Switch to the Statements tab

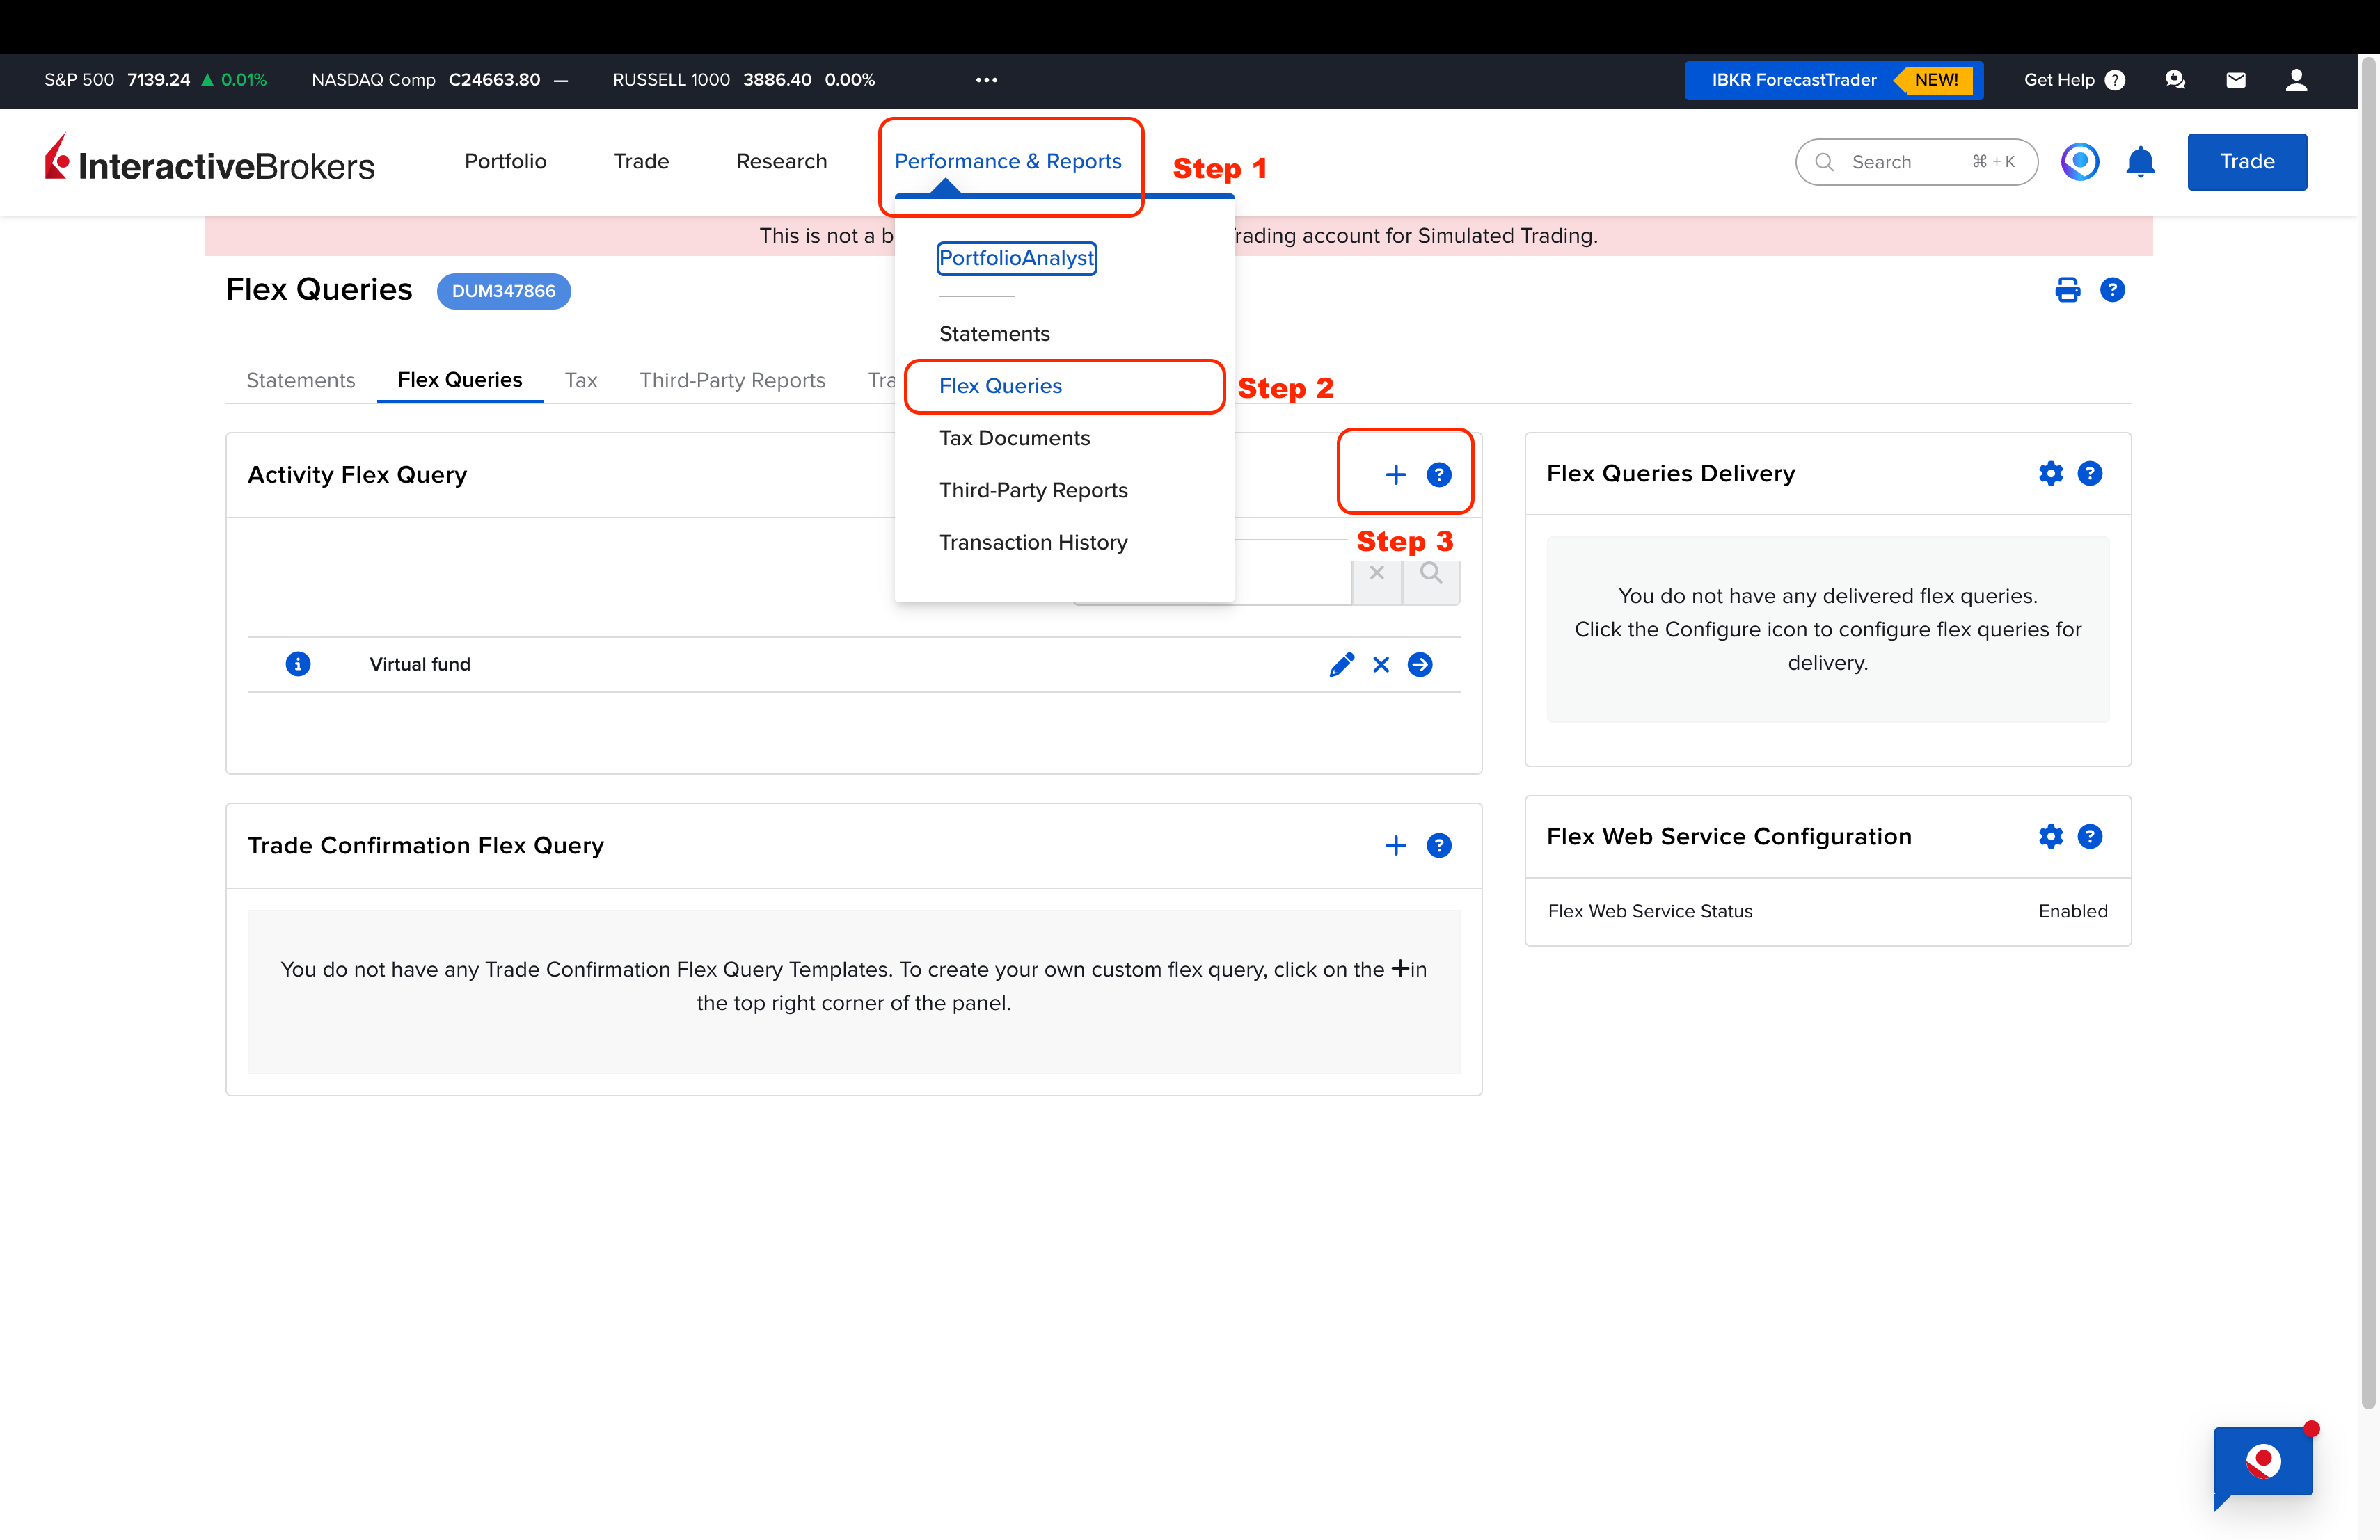coord(300,380)
